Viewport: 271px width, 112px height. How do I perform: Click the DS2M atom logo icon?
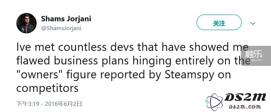click(x=214, y=102)
